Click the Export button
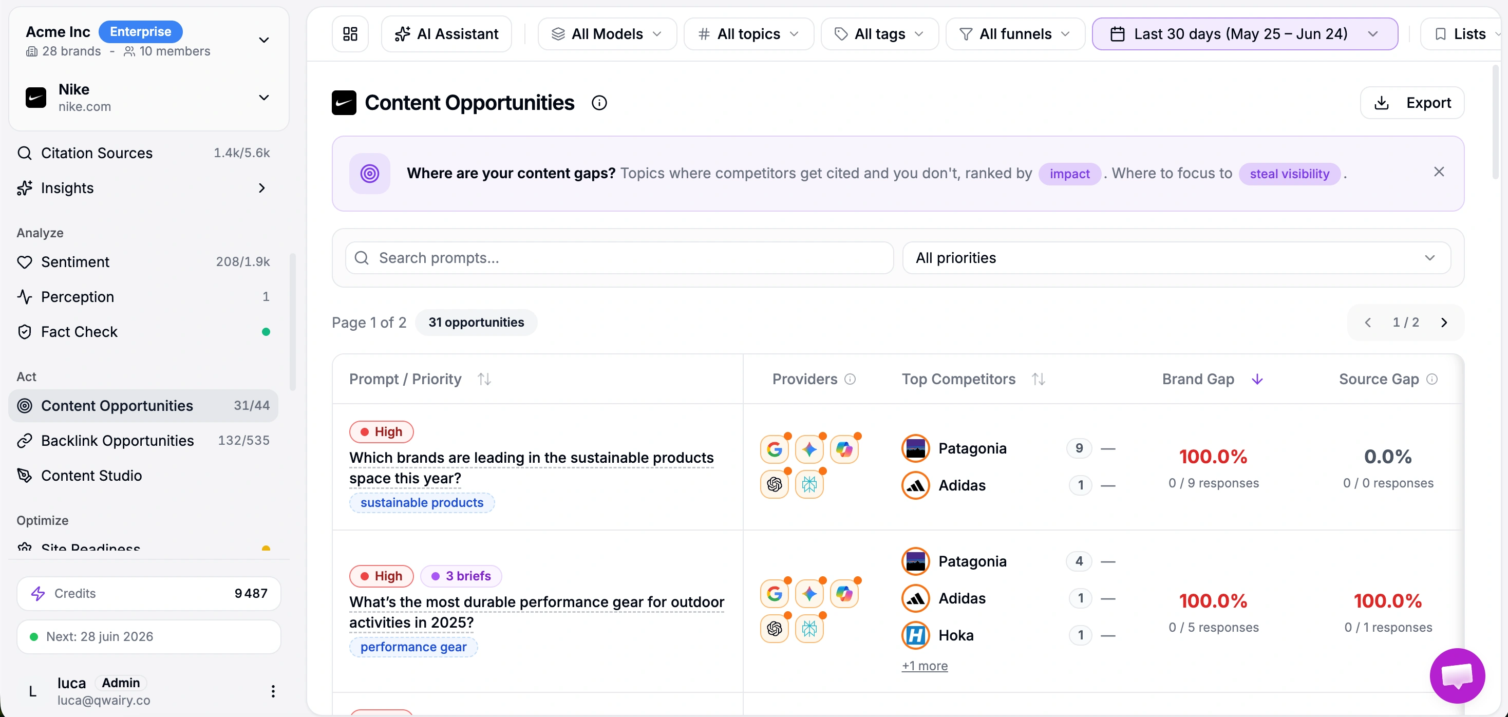 tap(1412, 103)
